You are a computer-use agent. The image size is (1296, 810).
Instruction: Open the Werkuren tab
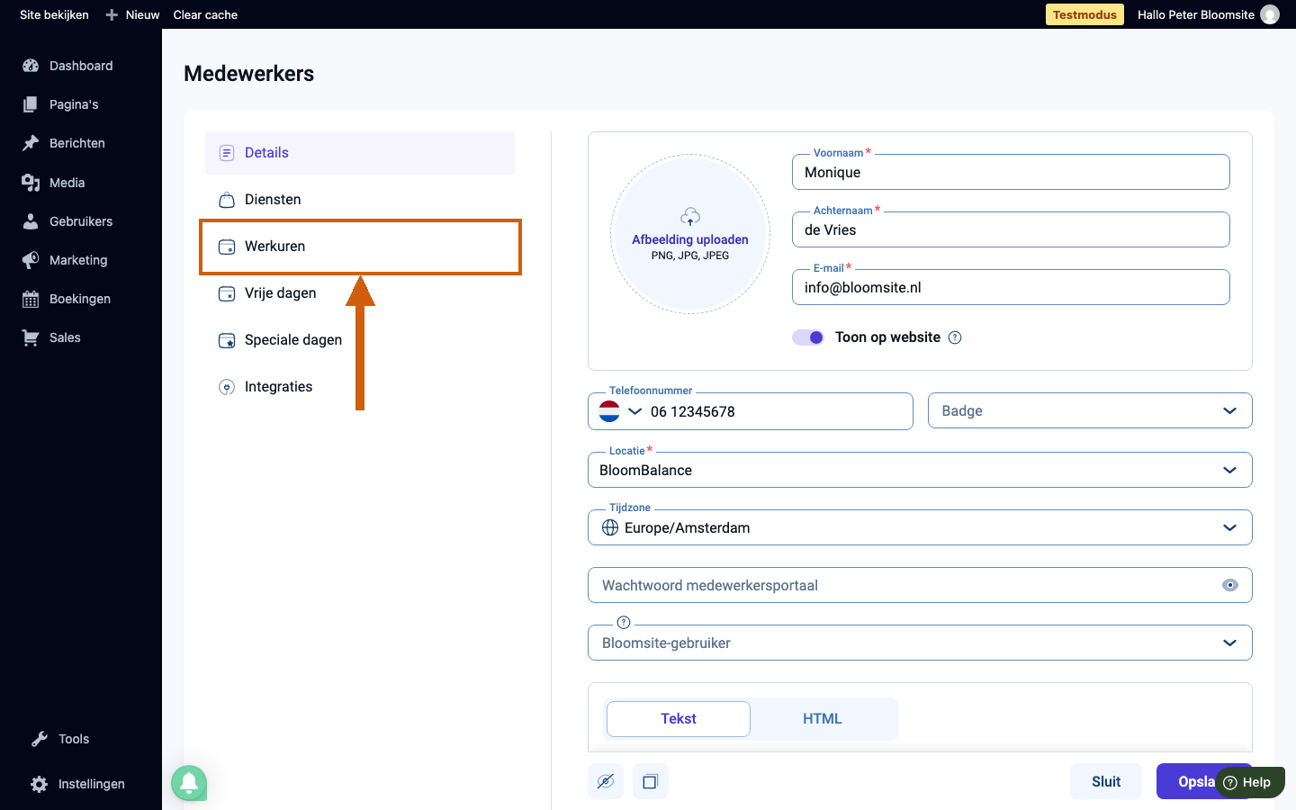pos(360,247)
